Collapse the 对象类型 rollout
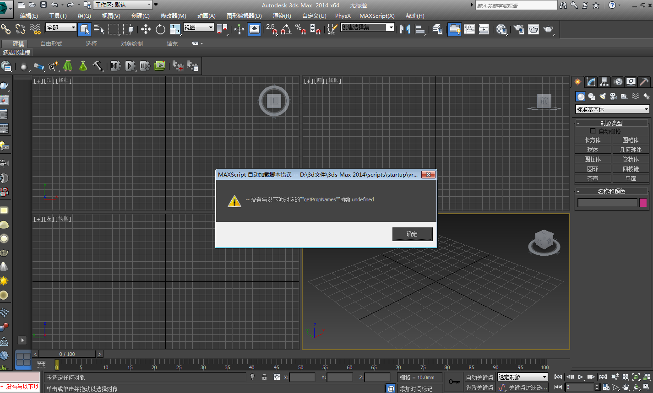 tap(611, 123)
